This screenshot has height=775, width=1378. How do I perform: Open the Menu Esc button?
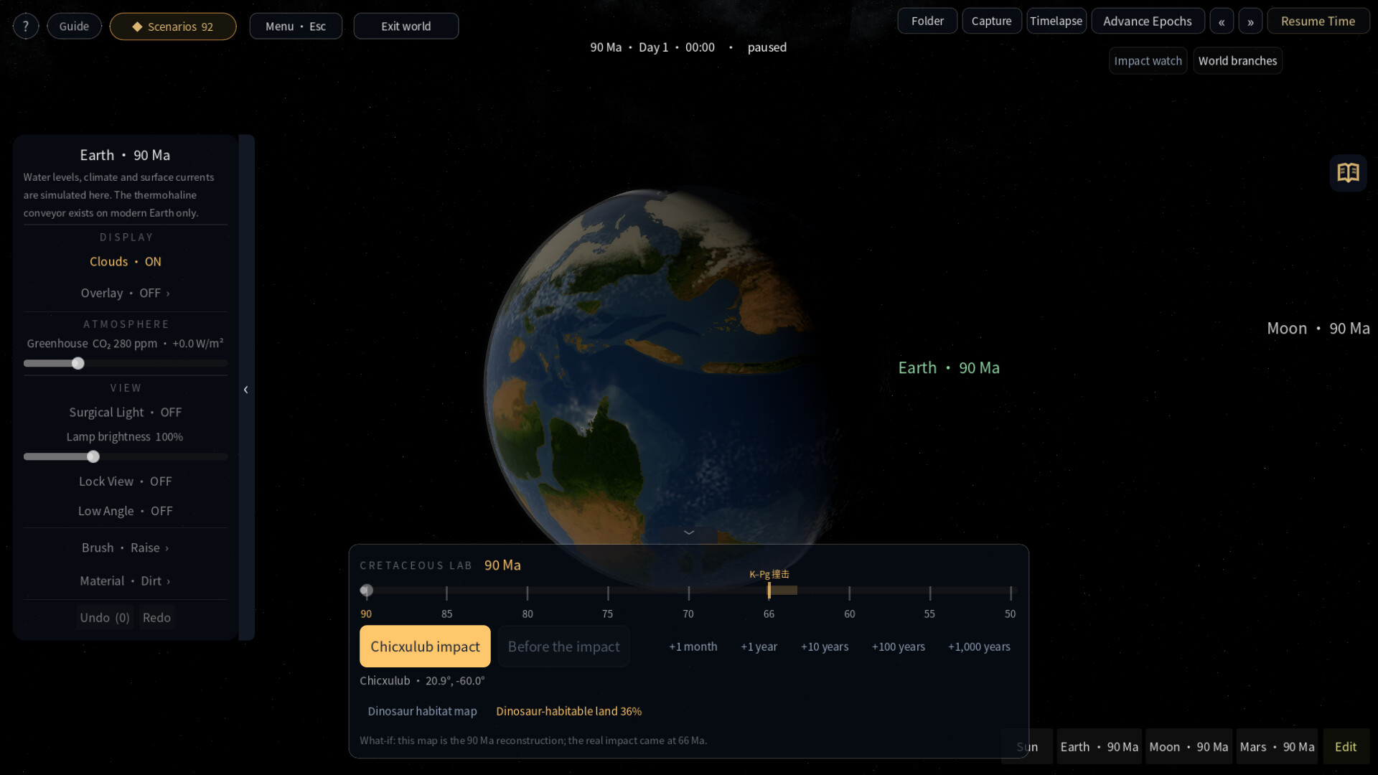tap(296, 27)
